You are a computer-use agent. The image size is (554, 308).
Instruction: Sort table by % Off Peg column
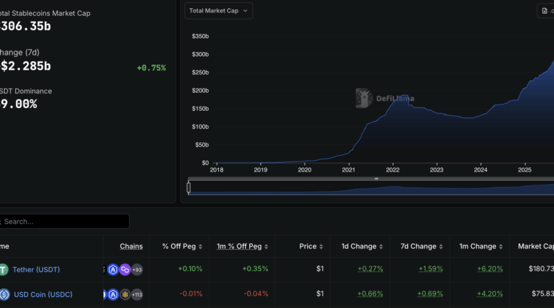tap(179, 246)
